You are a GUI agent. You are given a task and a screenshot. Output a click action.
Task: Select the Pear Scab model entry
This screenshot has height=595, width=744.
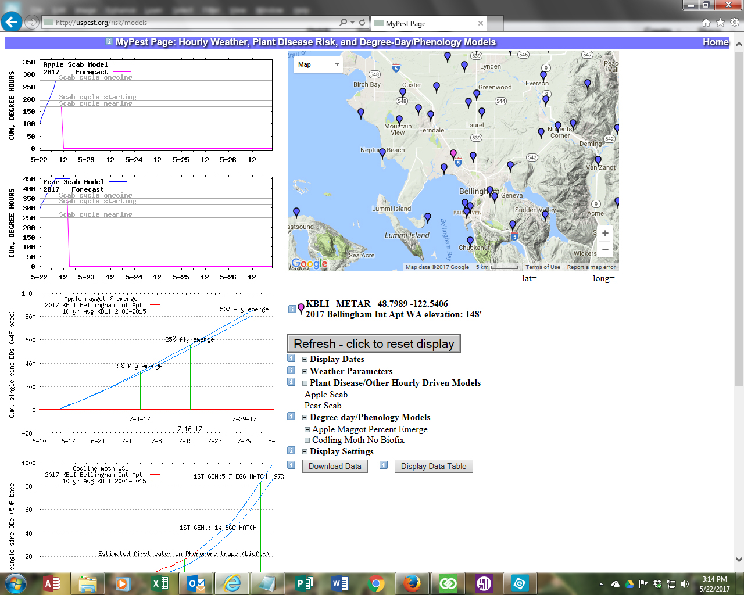point(323,406)
